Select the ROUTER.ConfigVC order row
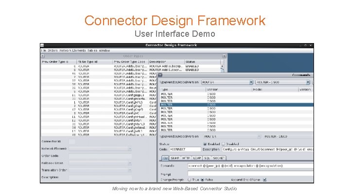This screenshot has height=196, width=350. 99,113
